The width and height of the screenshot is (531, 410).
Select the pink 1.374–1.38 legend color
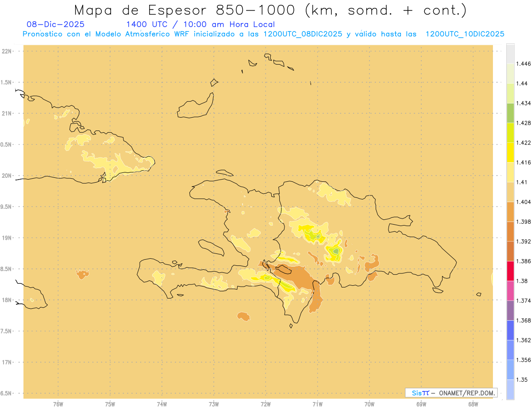coord(510,291)
